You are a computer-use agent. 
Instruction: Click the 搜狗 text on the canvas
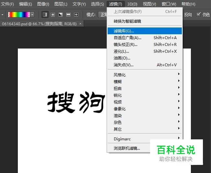[x=76, y=102]
